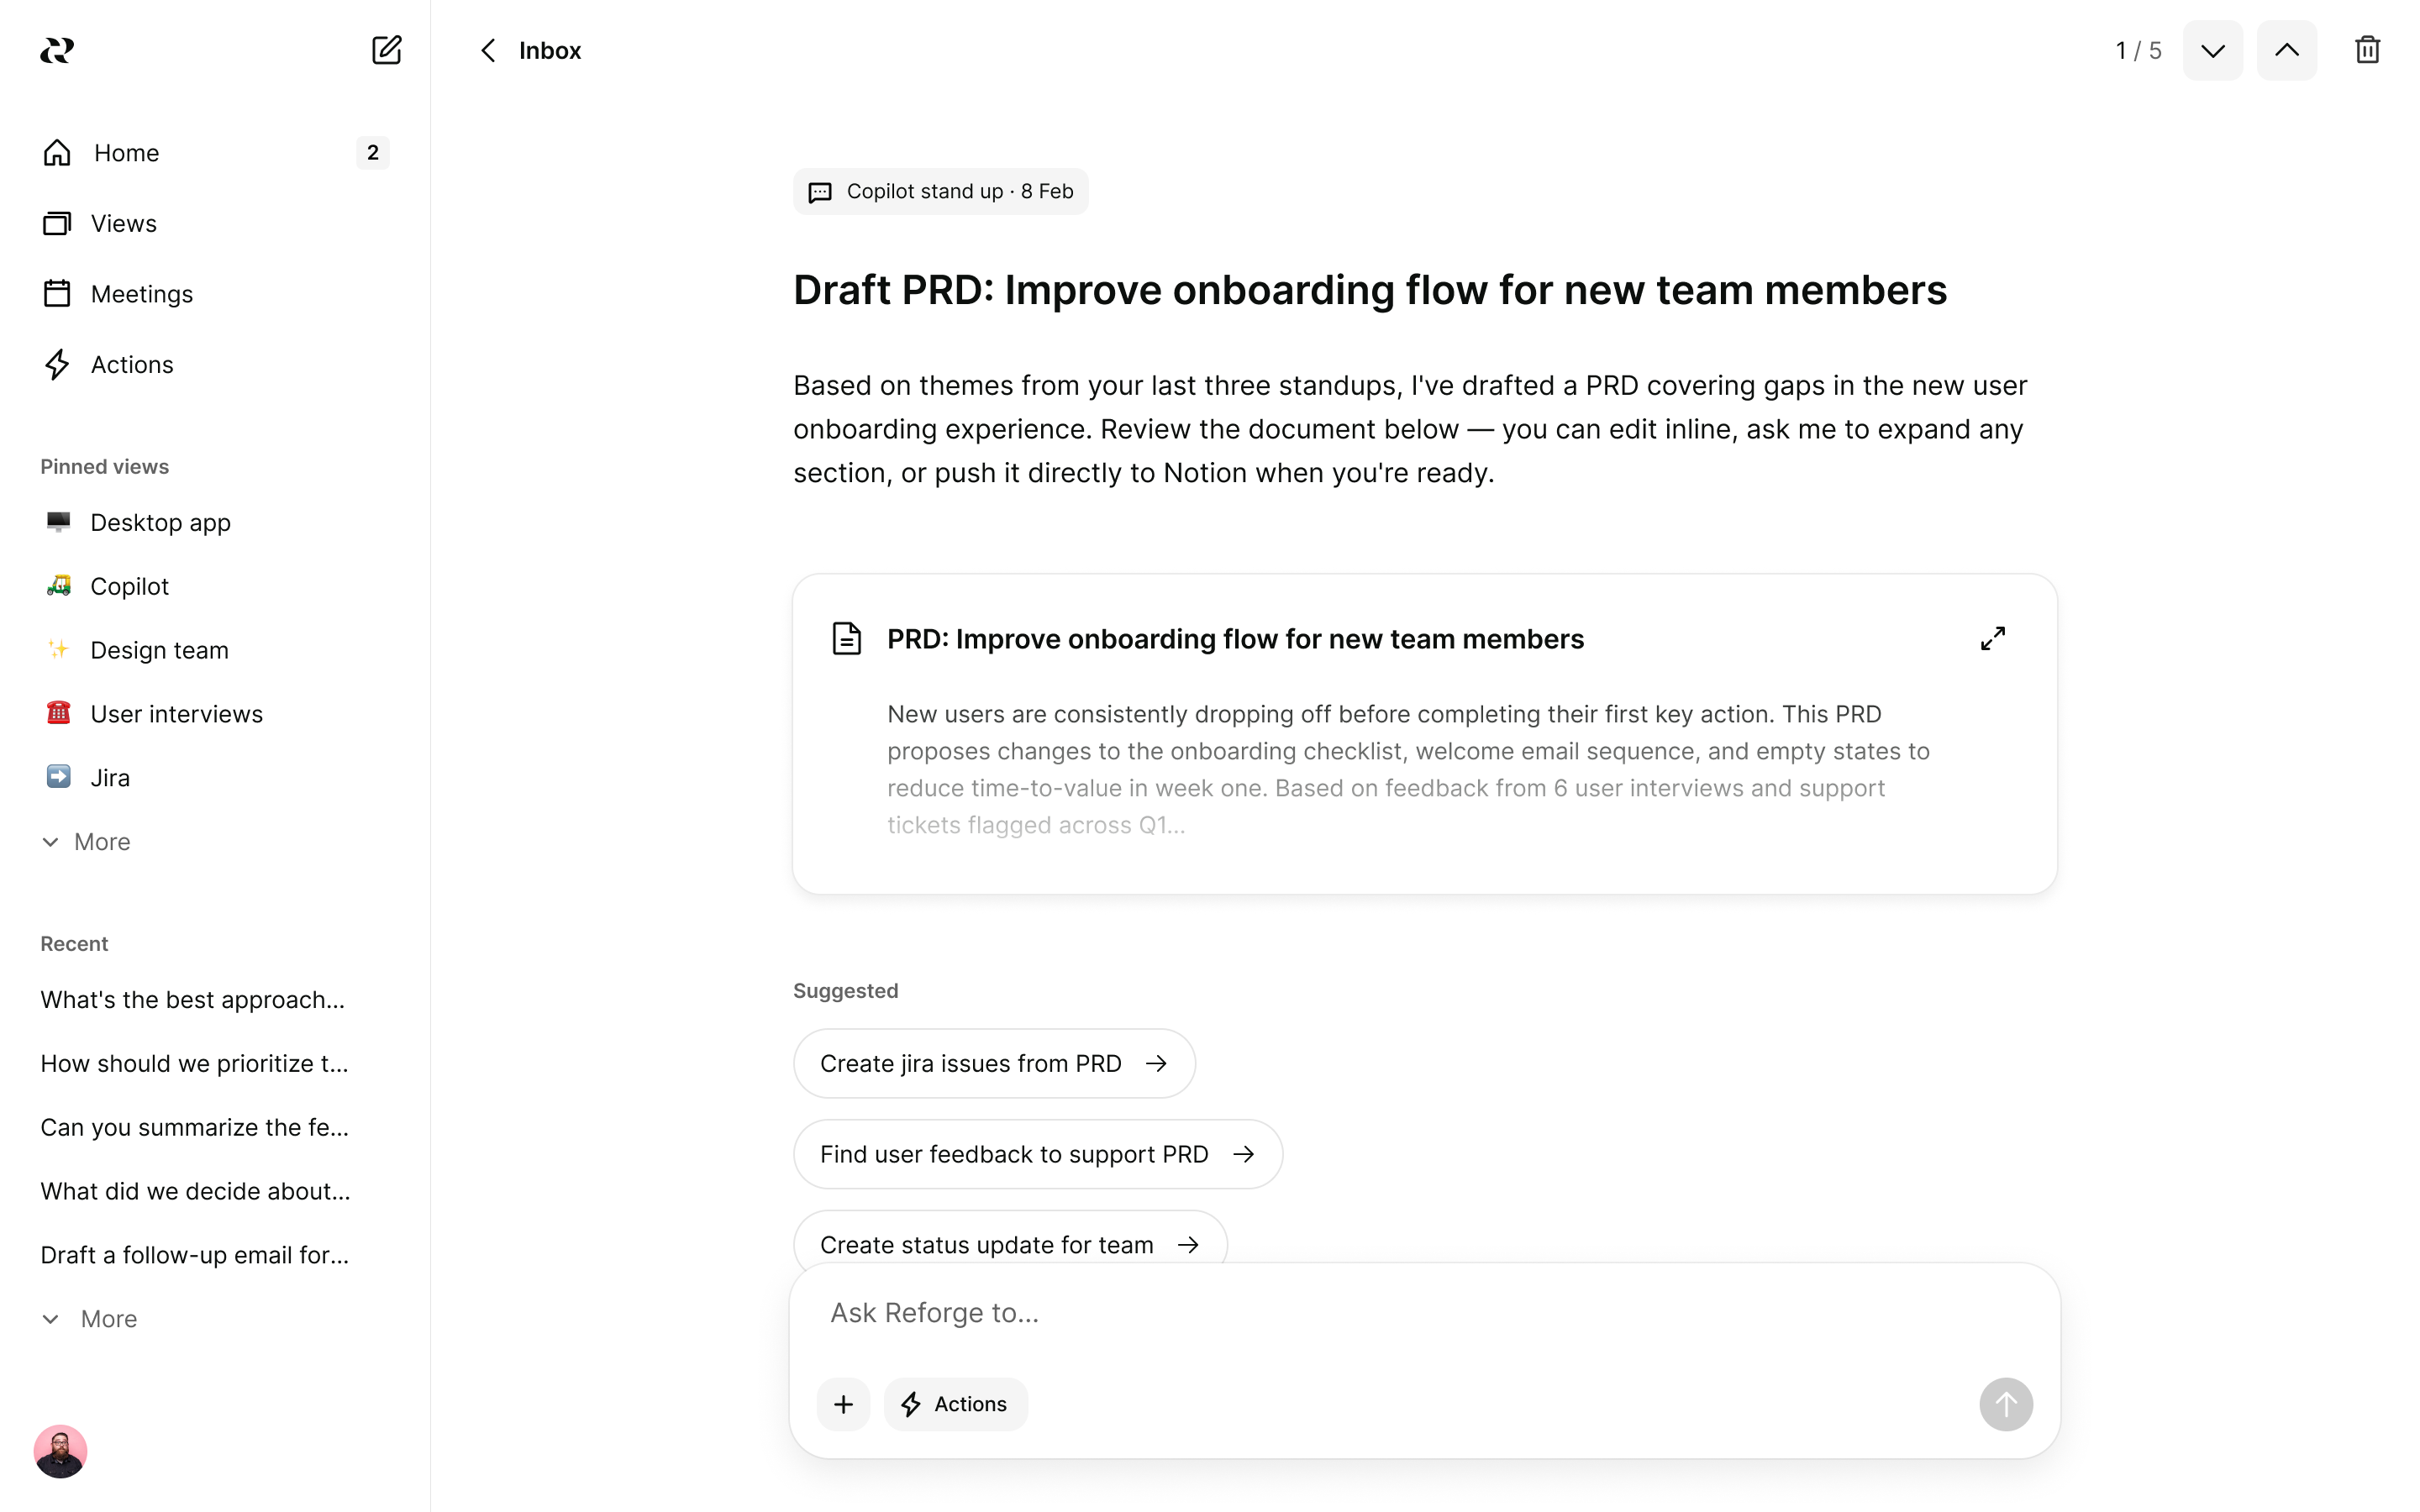This screenshot has height=1512, width=2420.
Task: Go to previous inbox item up chevron
Action: [x=2286, y=50]
